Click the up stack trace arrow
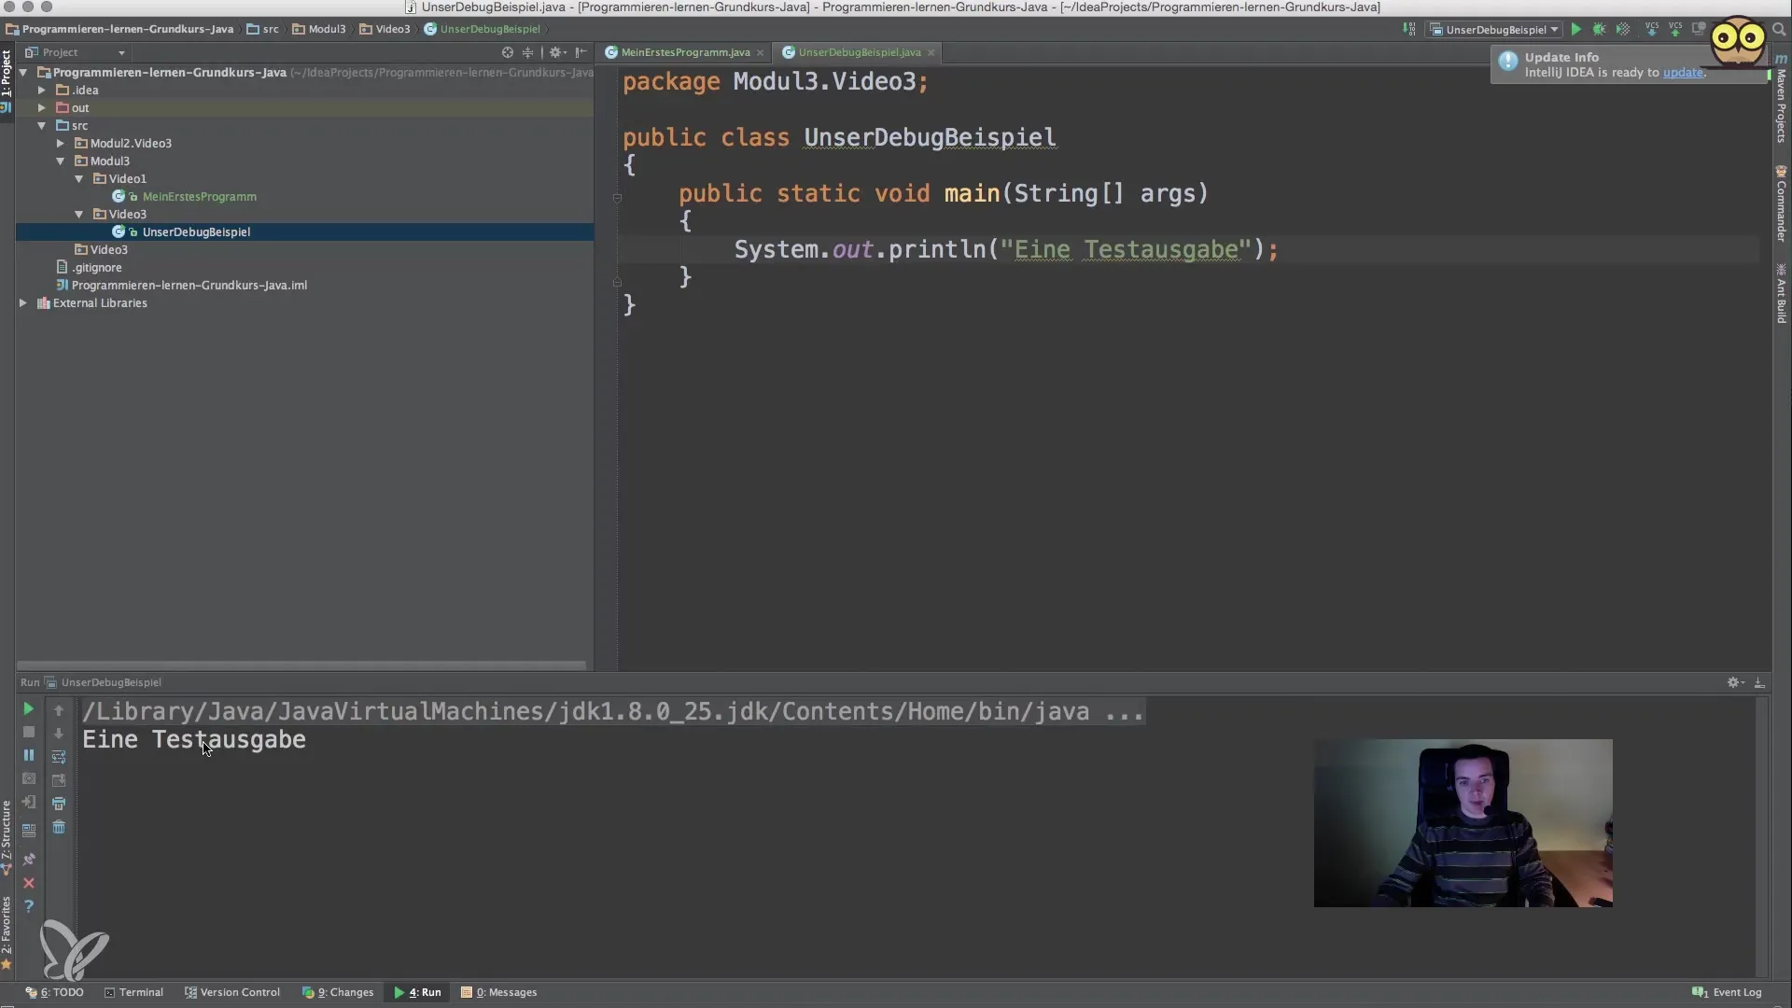1792x1008 pixels. click(59, 710)
